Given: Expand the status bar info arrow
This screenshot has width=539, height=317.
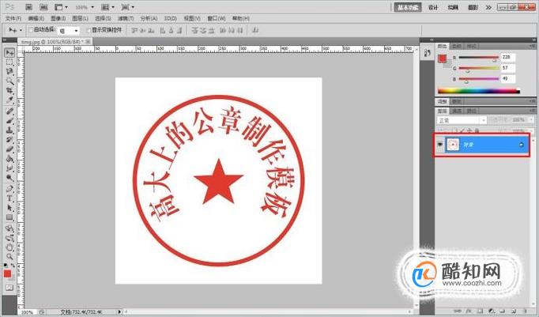Looking at the screenshot, I should click(119, 311).
